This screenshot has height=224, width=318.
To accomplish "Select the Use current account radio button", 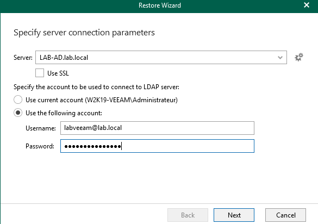I will [x=18, y=100].
